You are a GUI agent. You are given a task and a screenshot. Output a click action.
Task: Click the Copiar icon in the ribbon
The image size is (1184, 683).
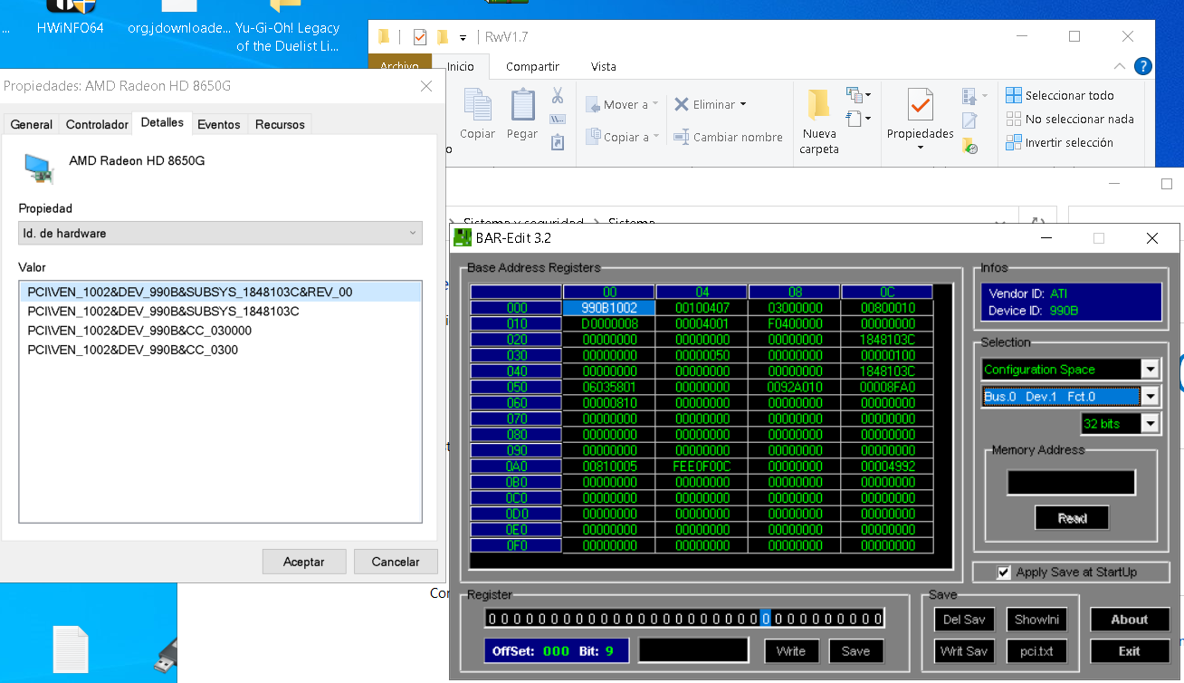[477, 105]
